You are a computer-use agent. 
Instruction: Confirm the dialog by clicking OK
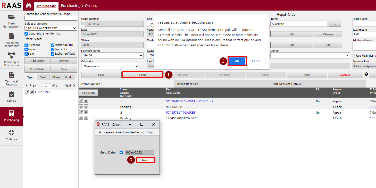[x=237, y=61]
